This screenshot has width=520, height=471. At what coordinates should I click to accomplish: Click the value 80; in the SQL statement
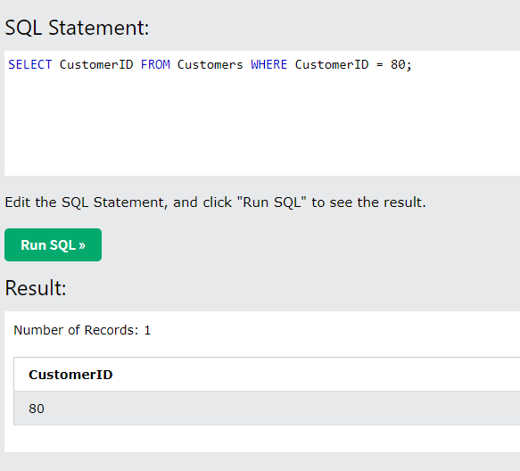[401, 64]
